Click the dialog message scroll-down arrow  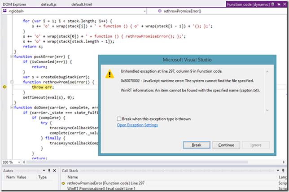coord(267,110)
